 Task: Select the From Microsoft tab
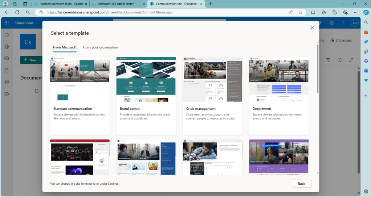coord(65,47)
